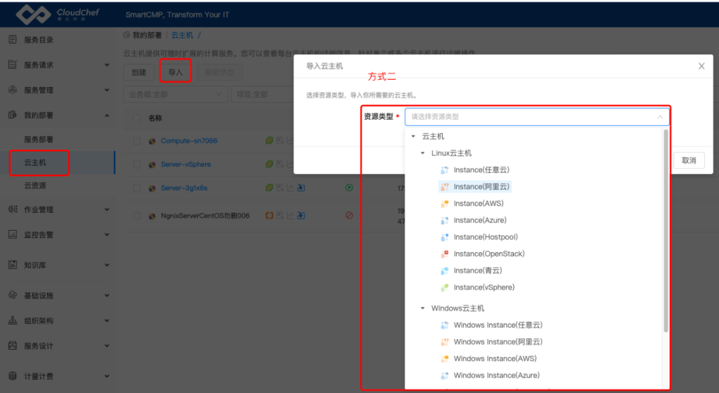Image resolution: width=719 pixels, height=393 pixels.
Task: Click the blocked status icon on NgnixServerCentOS勿删006 row
Action: pos(349,215)
